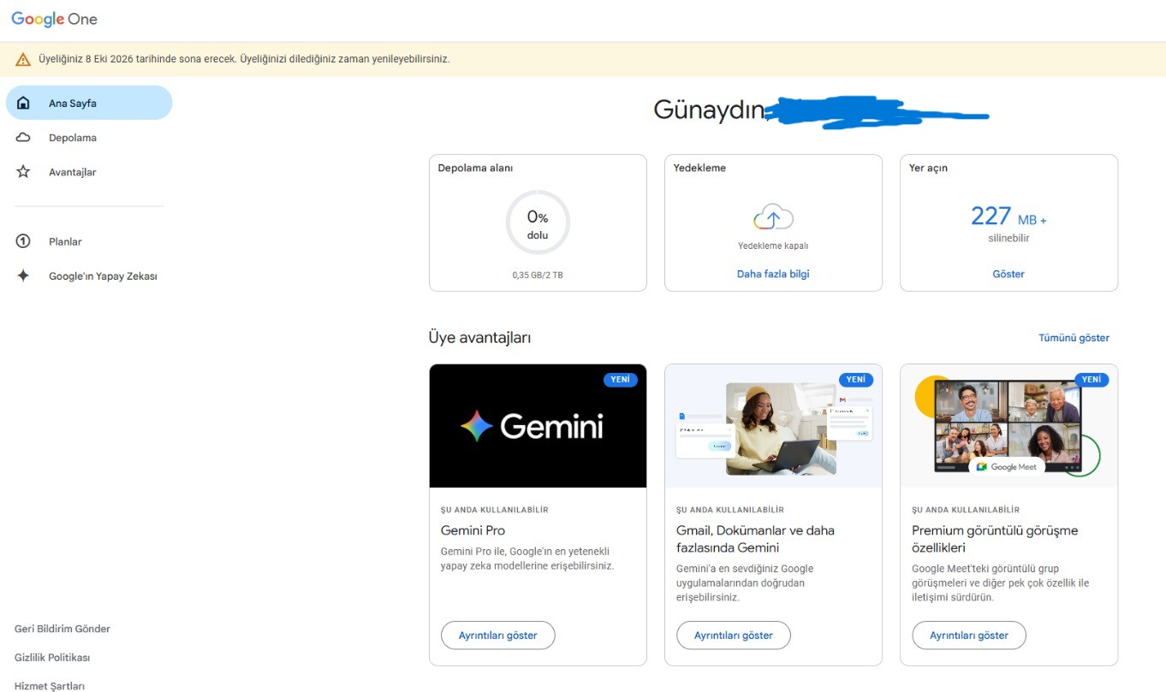
Task: Click the membership expiry notice text
Action: (x=244, y=59)
